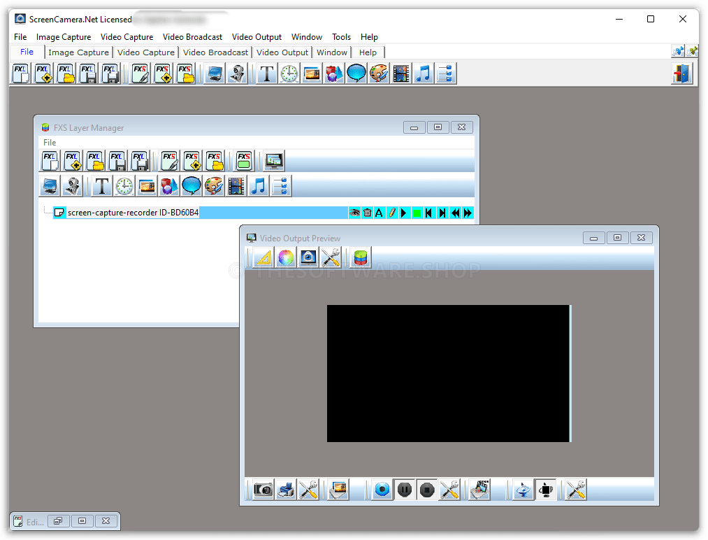Switch to the Video Broadcast tab

(215, 52)
